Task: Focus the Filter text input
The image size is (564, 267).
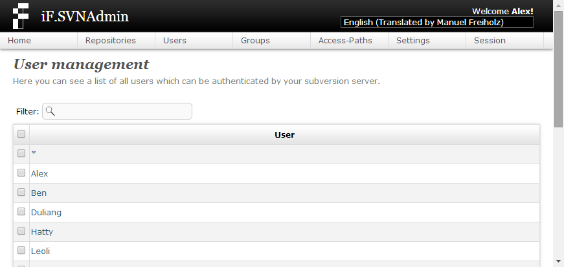Action: [117, 111]
